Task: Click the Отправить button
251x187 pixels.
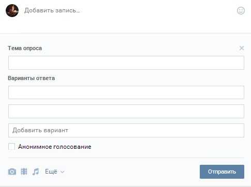Action: click(222, 172)
